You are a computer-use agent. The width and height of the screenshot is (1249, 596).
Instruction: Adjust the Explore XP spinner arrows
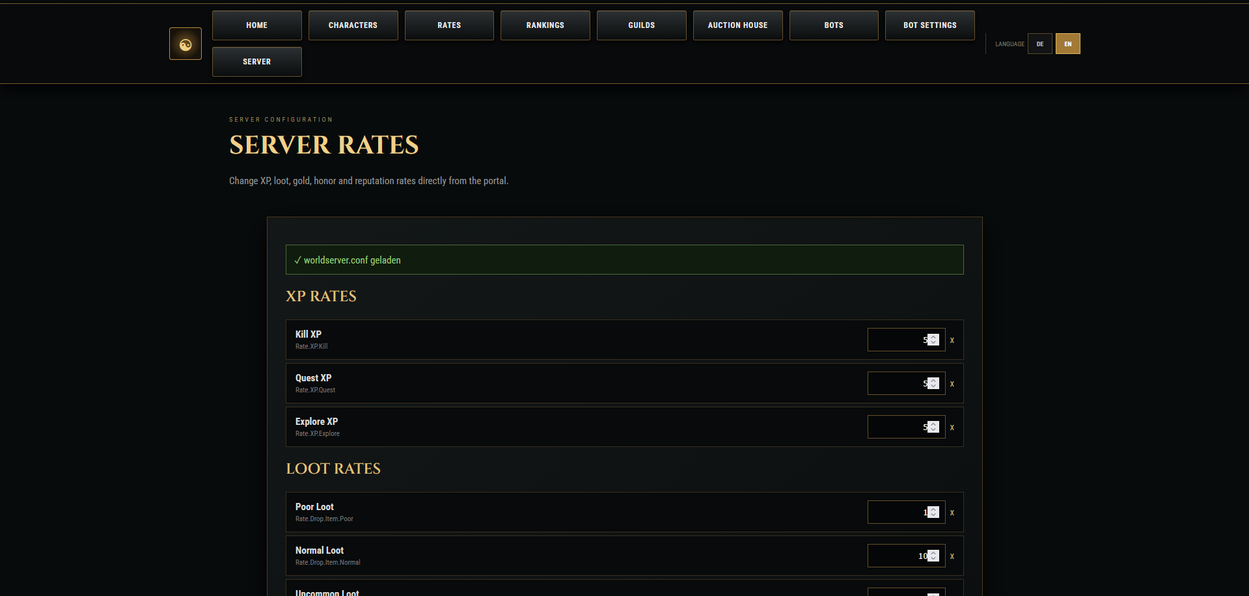(933, 427)
